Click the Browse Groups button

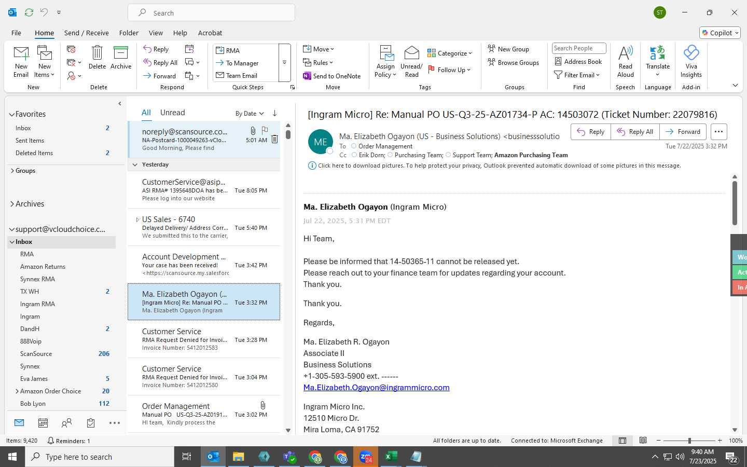513,62
